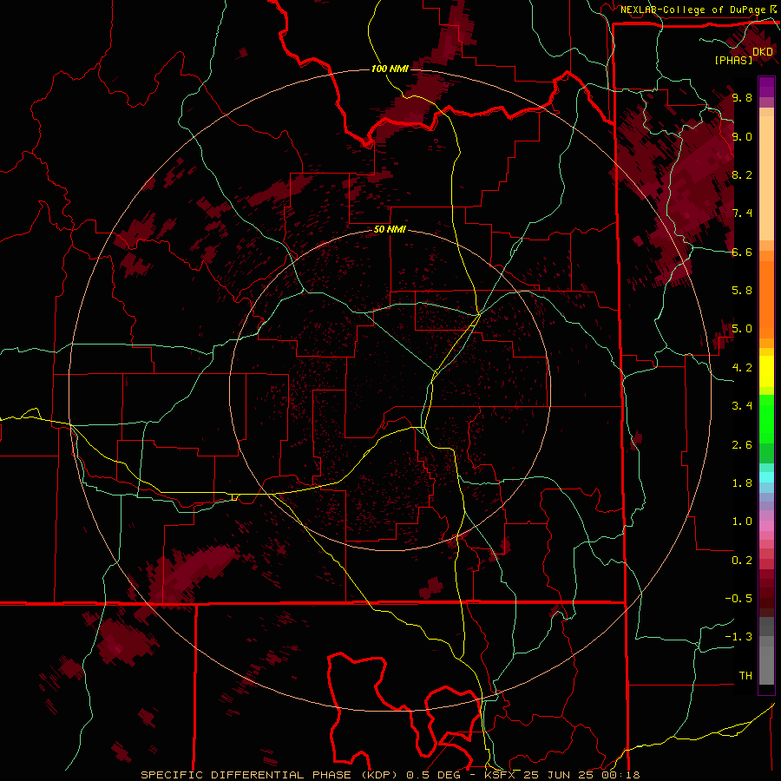Click the 1.8 value on color scale
The image size is (781, 781).
click(742, 483)
